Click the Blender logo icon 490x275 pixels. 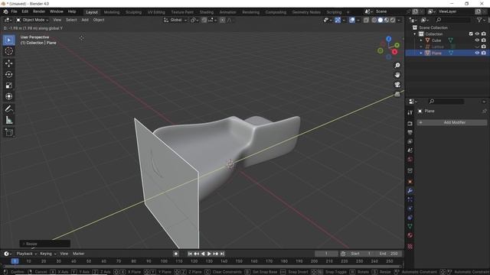pos(5,11)
